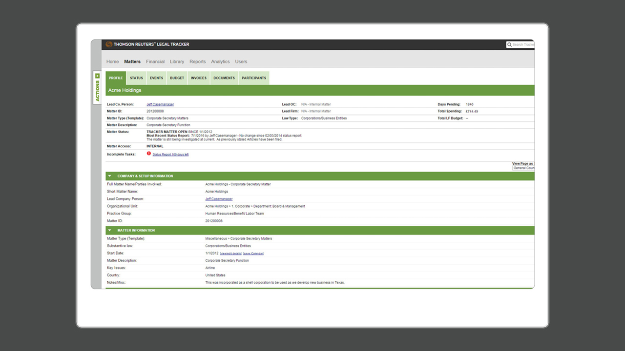This screenshot has height=351, width=625.
Task: Switch to the Invoices tab
Action: pos(199,78)
